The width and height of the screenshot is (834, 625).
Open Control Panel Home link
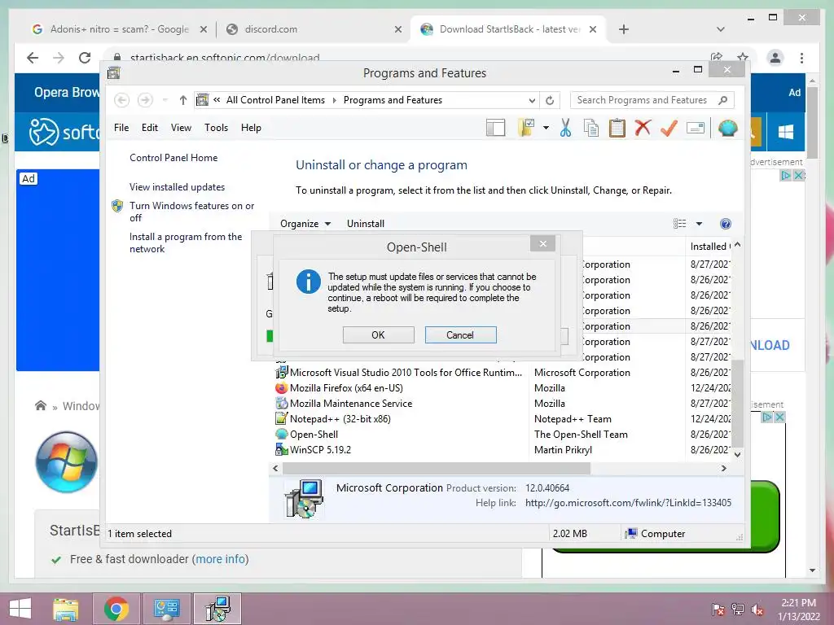tap(173, 157)
